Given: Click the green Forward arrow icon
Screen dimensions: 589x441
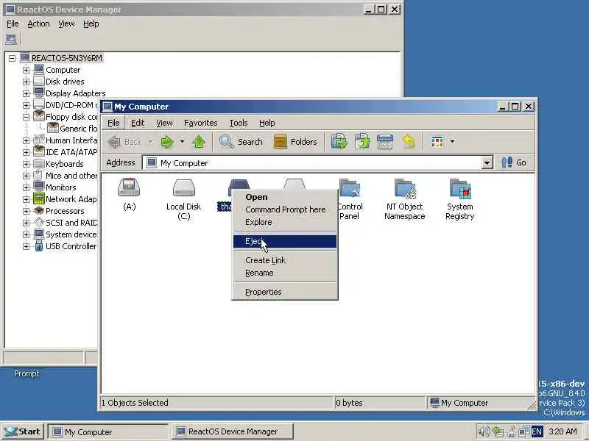Looking at the screenshot, I should [x=167, y=142].
